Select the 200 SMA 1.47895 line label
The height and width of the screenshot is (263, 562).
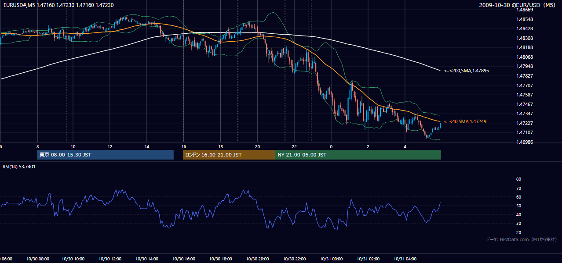coord(467,71)
